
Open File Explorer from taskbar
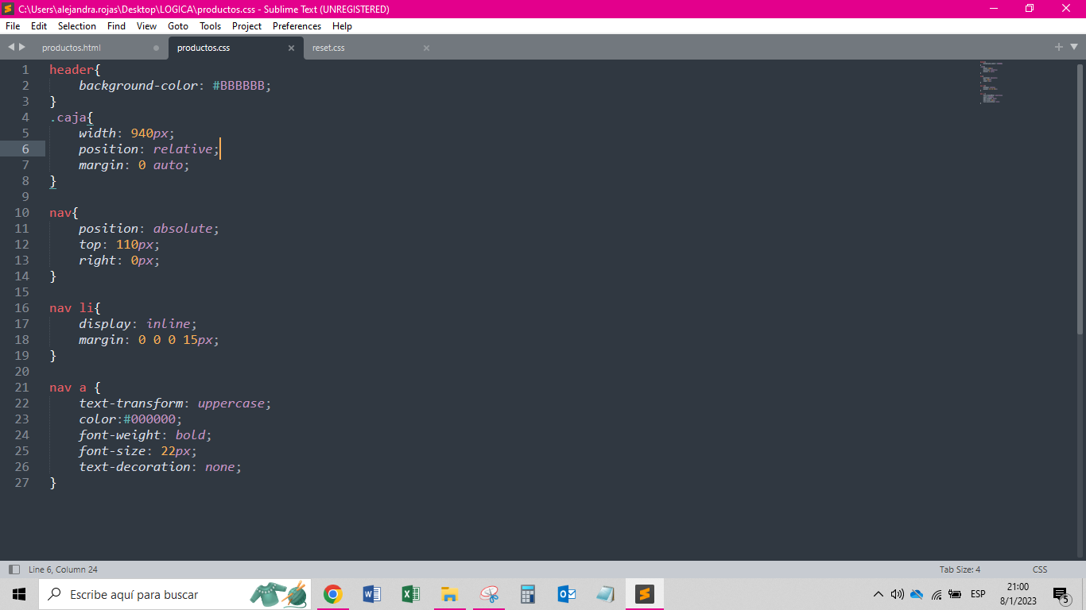point(449,594)
